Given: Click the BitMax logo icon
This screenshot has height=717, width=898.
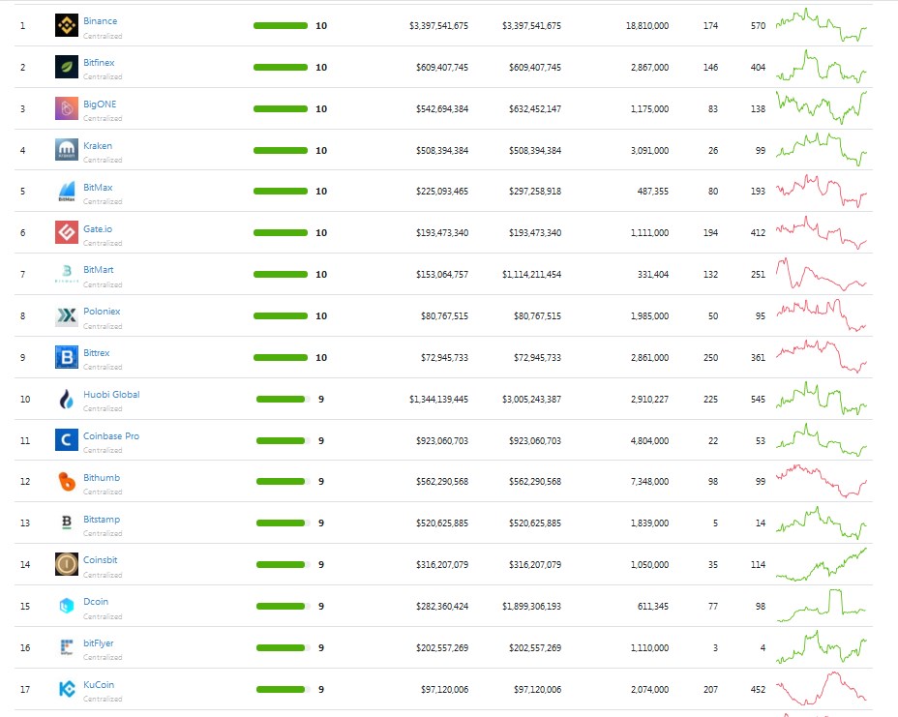Looking at the screenshot, I should click(67, 192).
